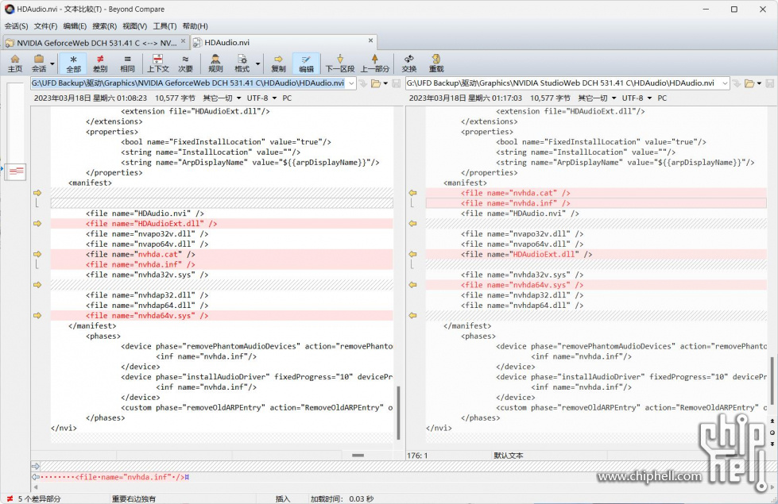Click the left-pointing arrow beside the nvhda.inf detail line

[36, 477]
